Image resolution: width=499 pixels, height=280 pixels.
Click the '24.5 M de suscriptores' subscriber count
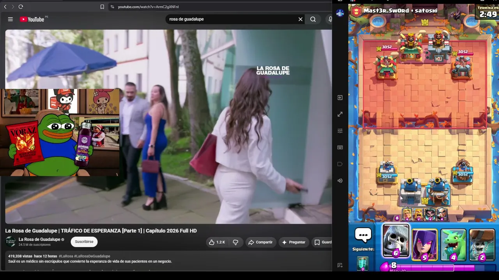(x=35, y=245)
